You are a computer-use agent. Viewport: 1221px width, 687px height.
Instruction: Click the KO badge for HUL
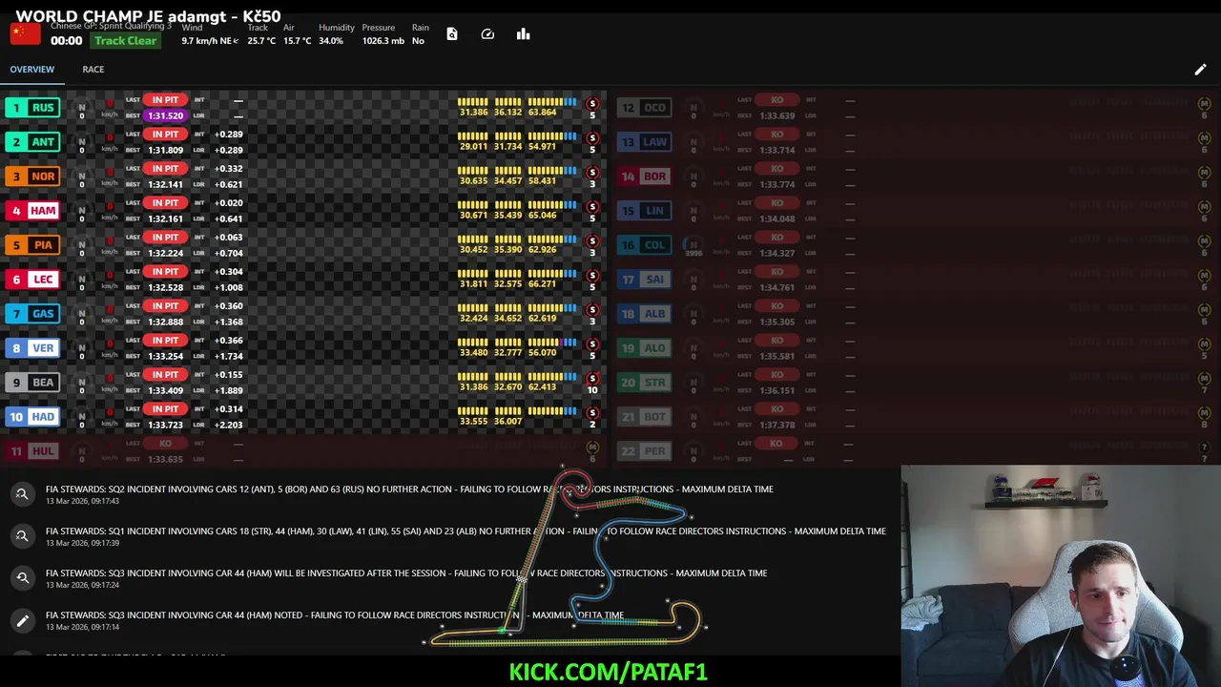[x=165, y=444]
